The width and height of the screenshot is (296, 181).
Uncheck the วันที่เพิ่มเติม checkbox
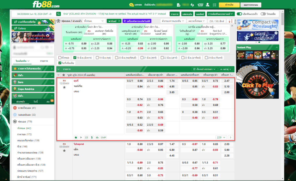(60, 63)
